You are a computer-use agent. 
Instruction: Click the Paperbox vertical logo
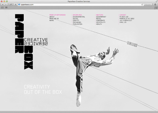click(19, 34)
